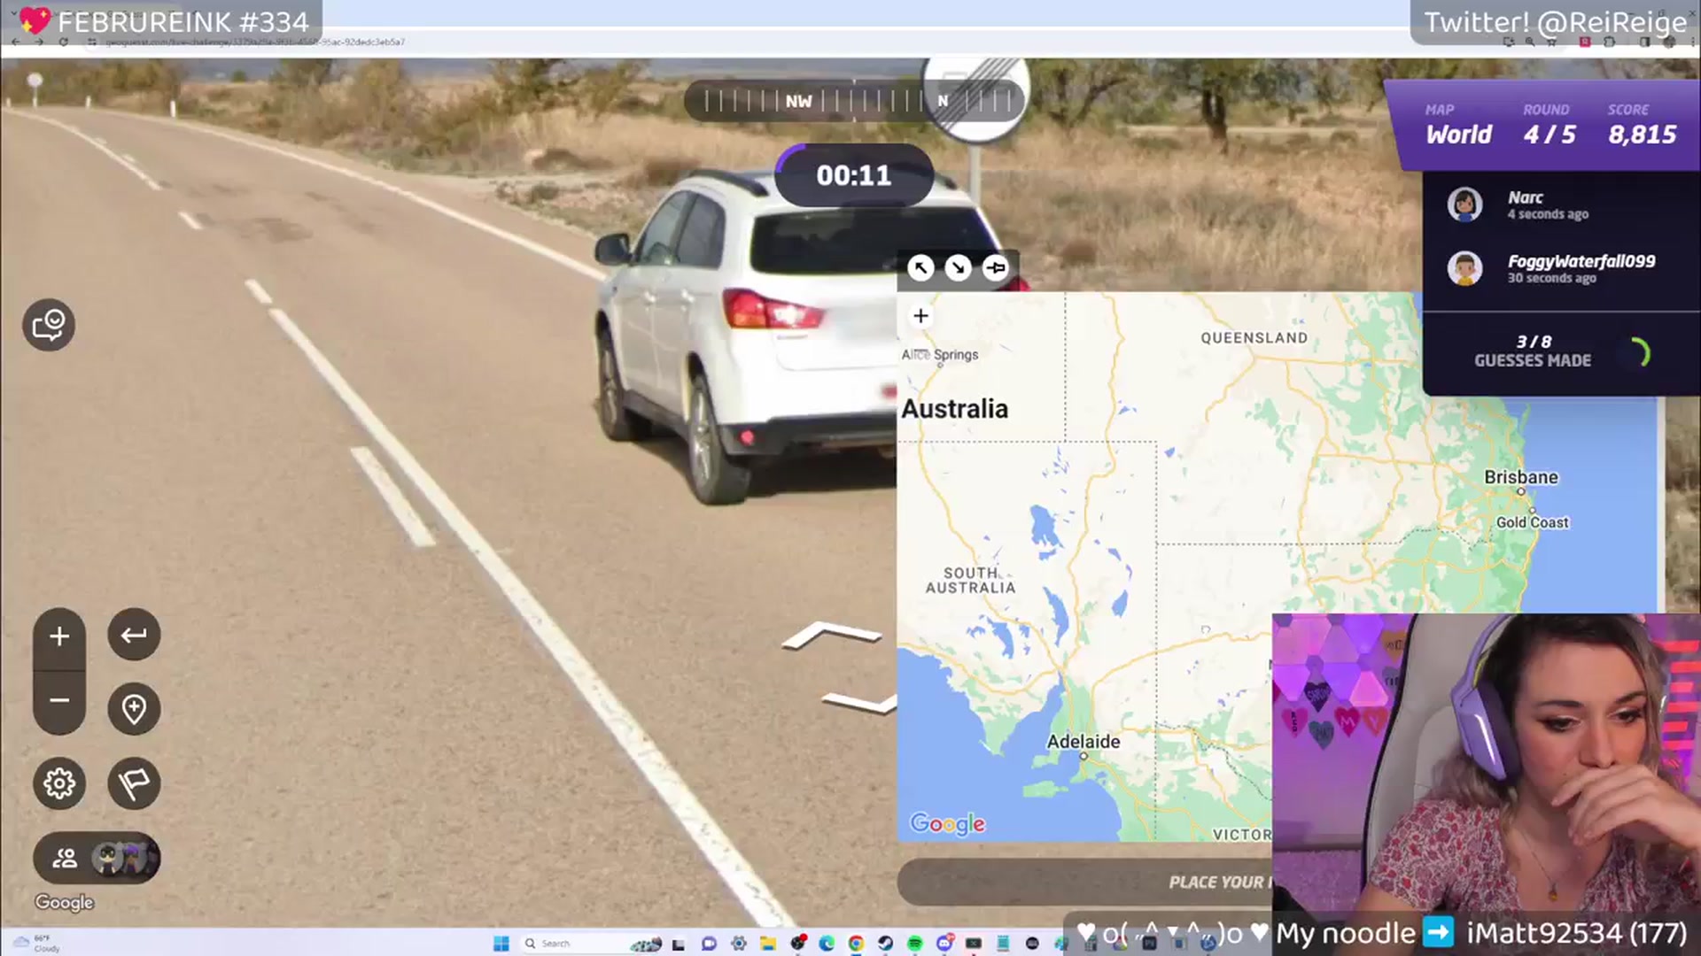Image resolution: width=1701 pixels, height=956 pixels.
Task: Open Spotify from the taskbar
Action: click(915, 944)
